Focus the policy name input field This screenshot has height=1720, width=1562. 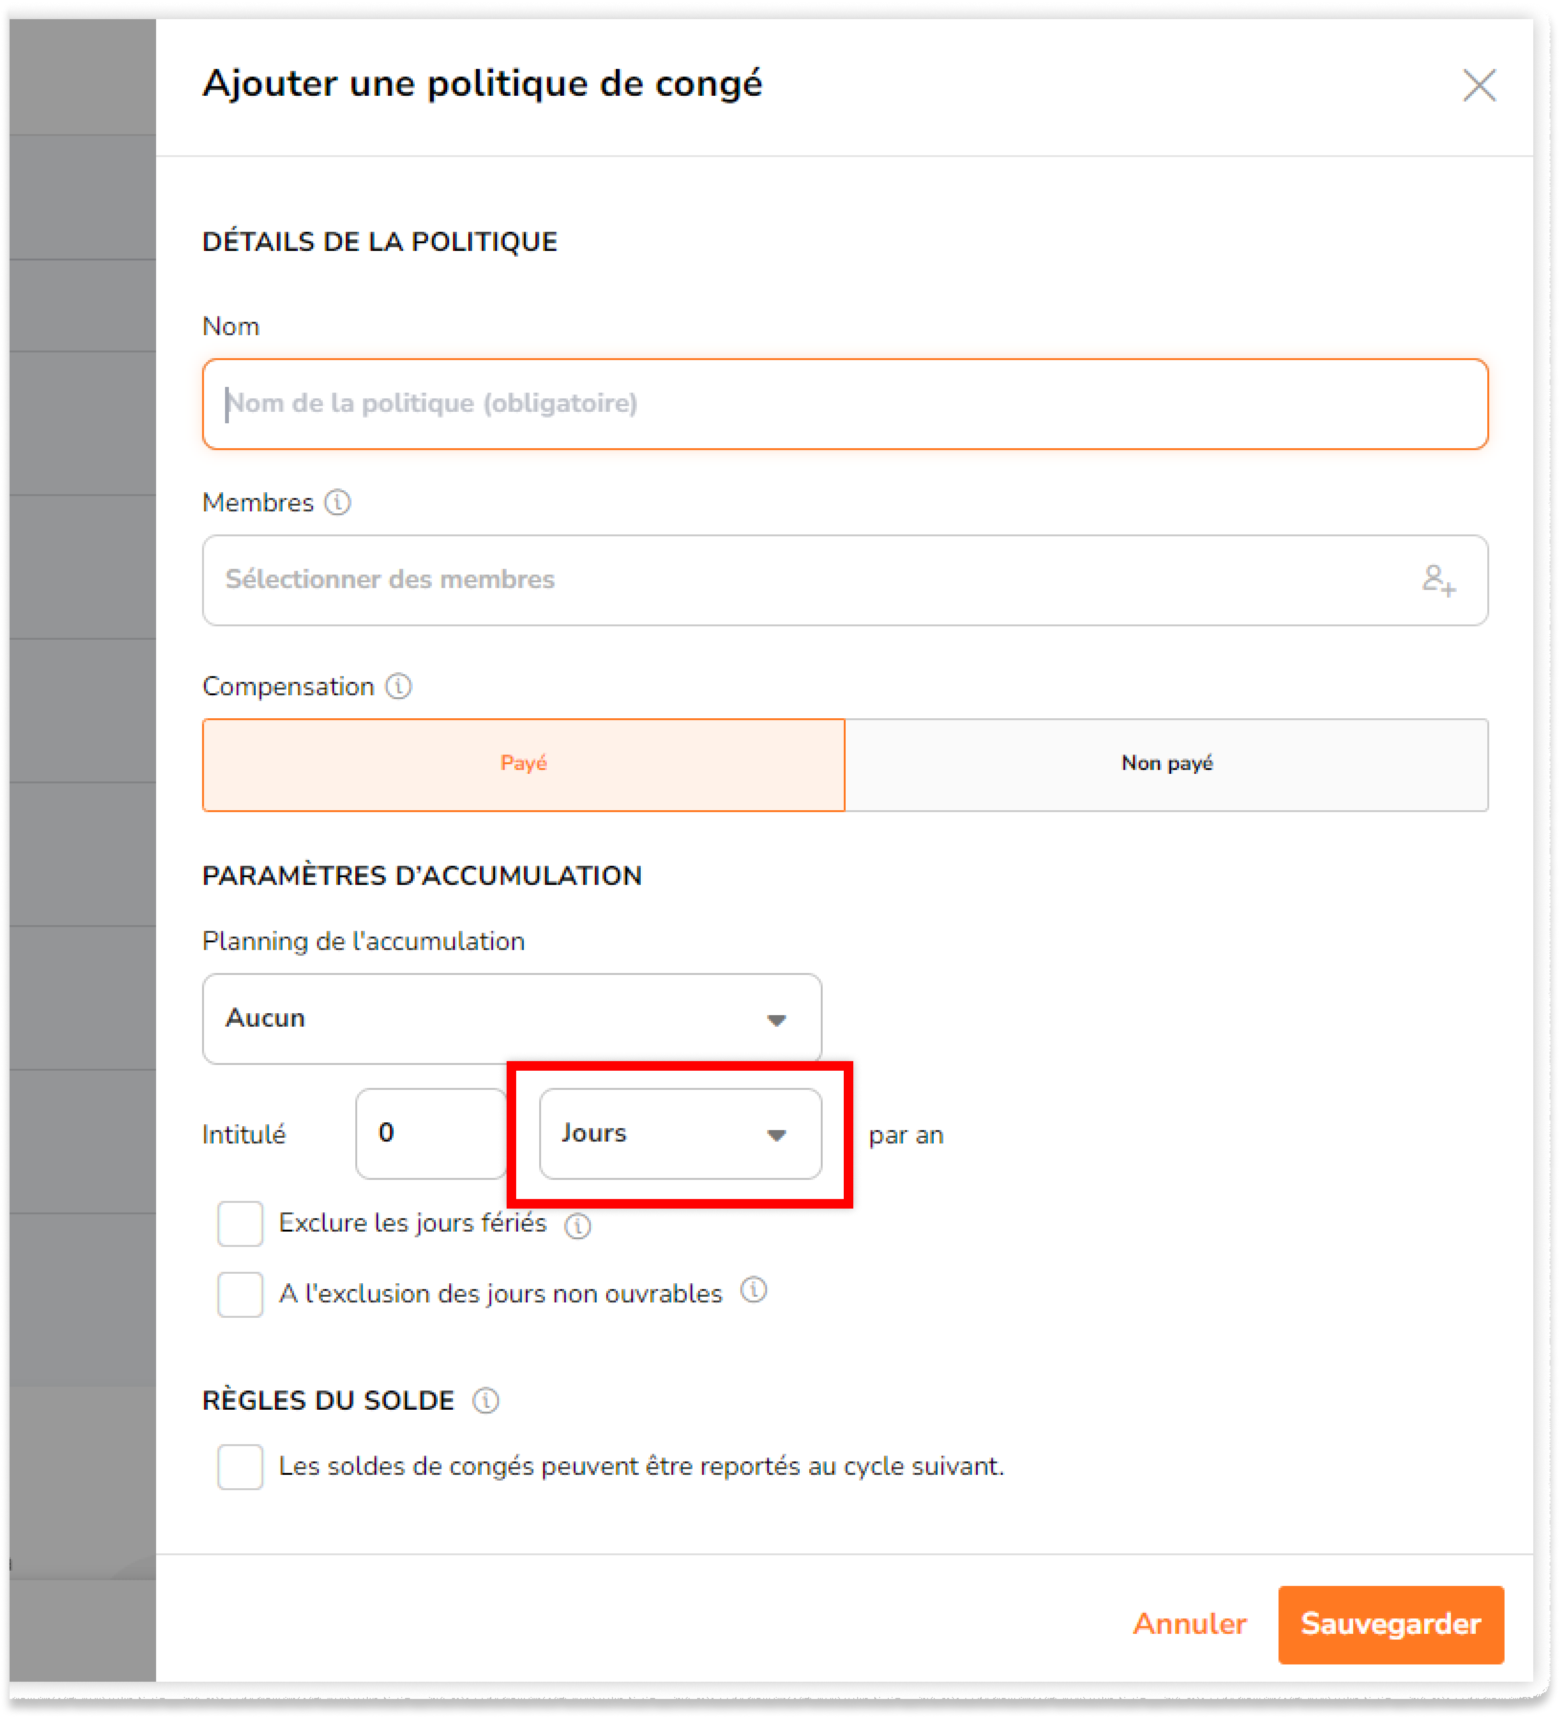(x=846, y=405)
